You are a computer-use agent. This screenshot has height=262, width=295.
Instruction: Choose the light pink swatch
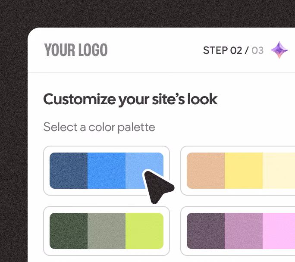pos(279,231)
